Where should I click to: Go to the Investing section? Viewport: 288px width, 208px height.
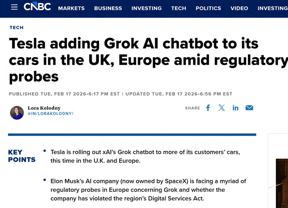pyautogui.click(x=146, y=8)
